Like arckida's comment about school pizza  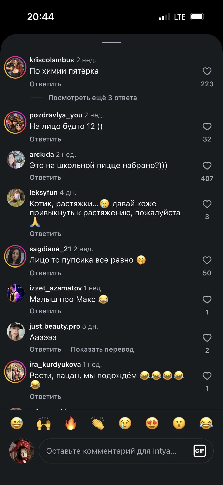point(207,166)
